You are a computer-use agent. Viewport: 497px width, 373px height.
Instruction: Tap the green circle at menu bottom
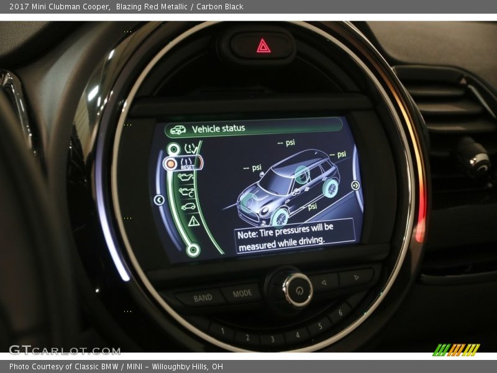pos(193,251)
